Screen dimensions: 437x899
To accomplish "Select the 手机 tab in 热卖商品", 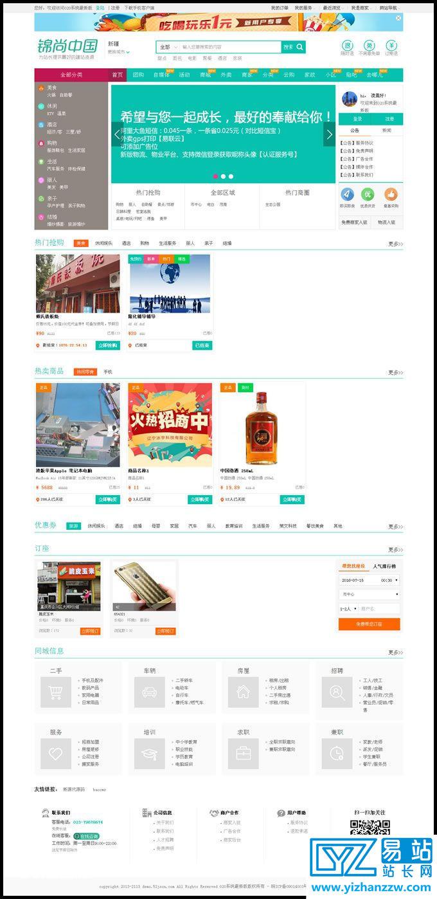I will click(108, 372).
